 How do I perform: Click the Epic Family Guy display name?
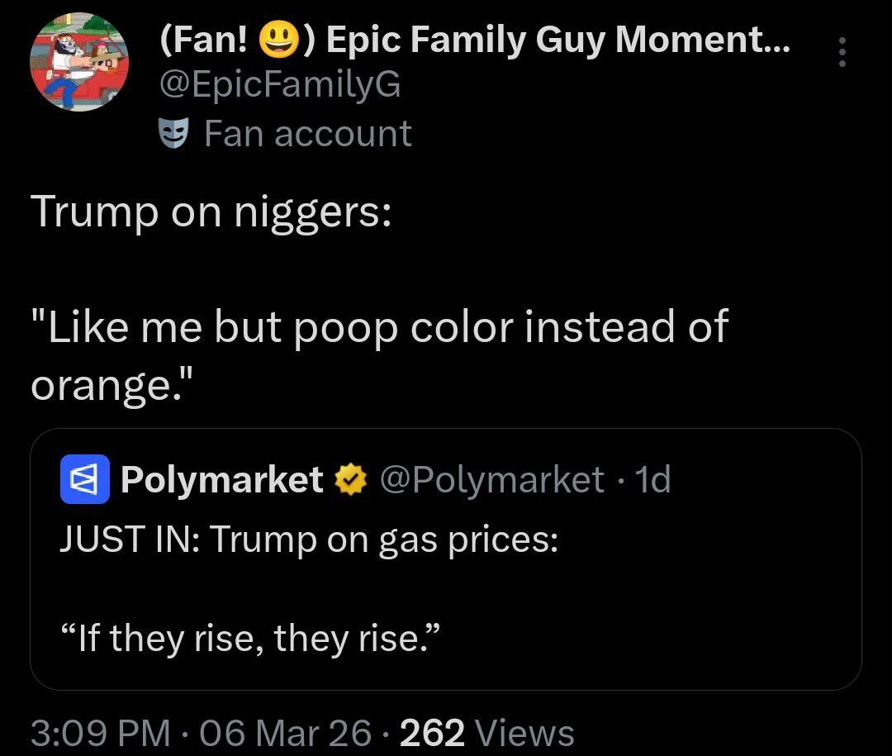pos(475,38)
